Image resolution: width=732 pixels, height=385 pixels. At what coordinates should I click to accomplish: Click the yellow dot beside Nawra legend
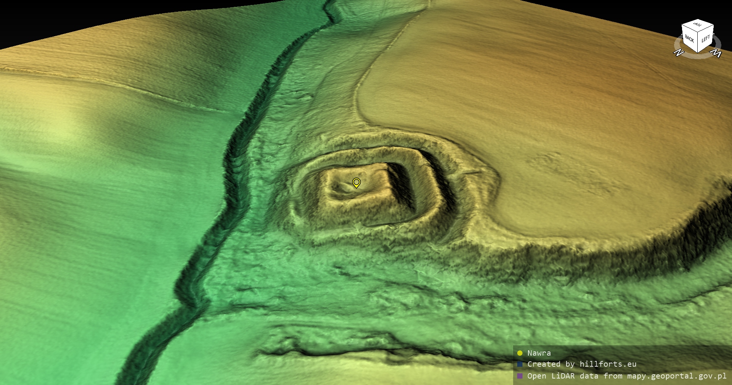520,353
